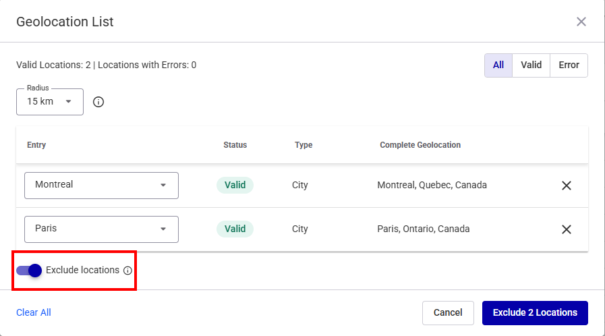This screenshot has height=336, width=605.
Task: Remove the Paris location row
Action: pyautogui.click(x=567, y=229)
